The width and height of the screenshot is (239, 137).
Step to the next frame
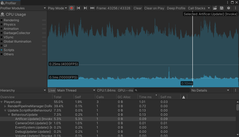tap(85, 8)
